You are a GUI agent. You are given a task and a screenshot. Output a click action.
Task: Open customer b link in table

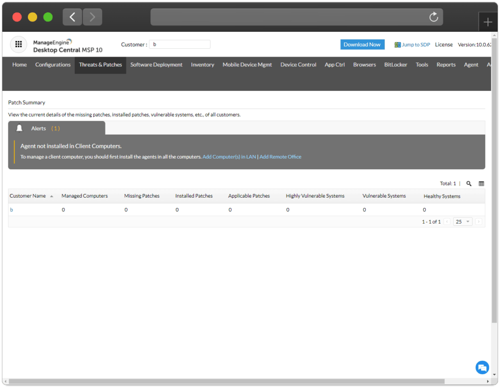[12, 210]
